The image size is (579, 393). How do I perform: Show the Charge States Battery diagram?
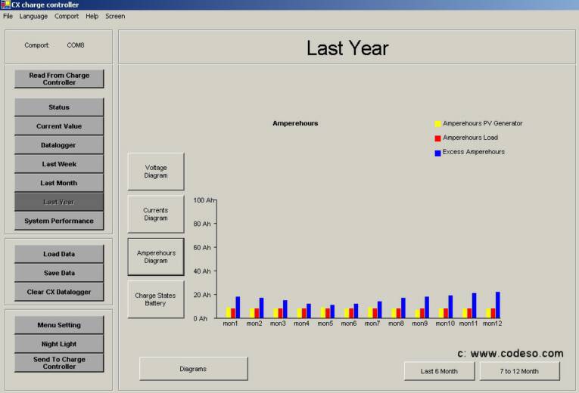pyautogui.click(x=156, y=299)
